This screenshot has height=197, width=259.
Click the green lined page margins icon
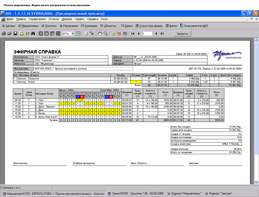tap(78, 34)
